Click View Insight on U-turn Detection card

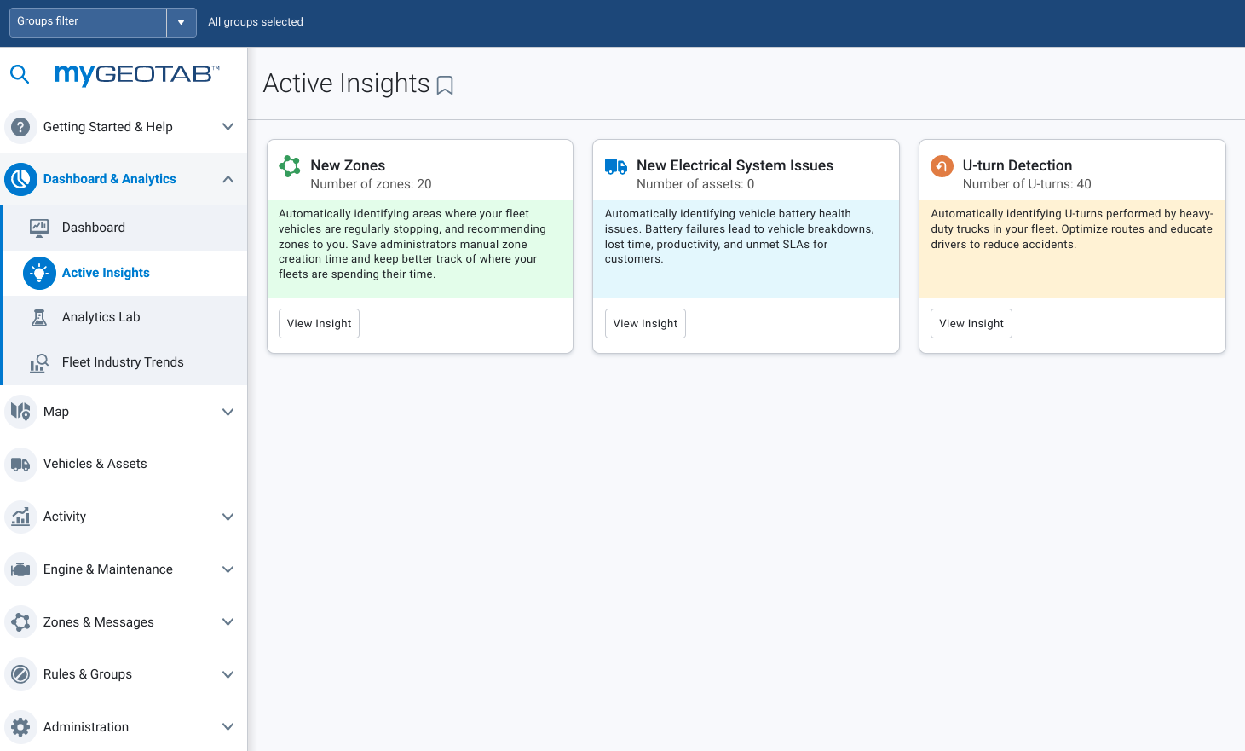click(x=971, y=323)
